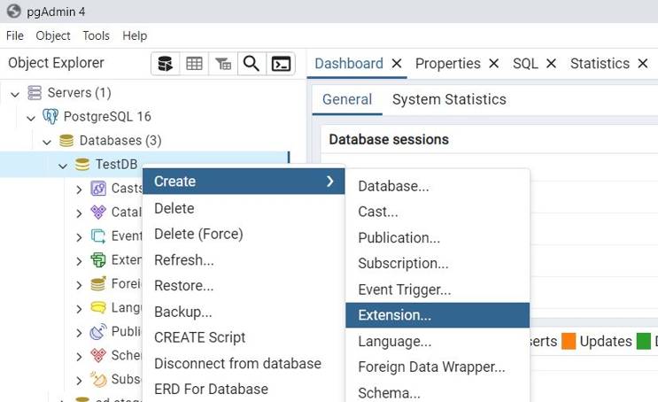Collapse the Servers (1) tree node
The height and width of the screenshot is (402, 658).
pyautogui.click(x=15, y=94)
